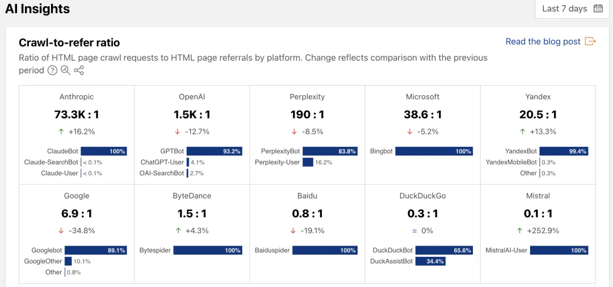The image size is (613, 287).
Task: Select the ClaudeBot 100% bar
Action: tap(103, 151)
